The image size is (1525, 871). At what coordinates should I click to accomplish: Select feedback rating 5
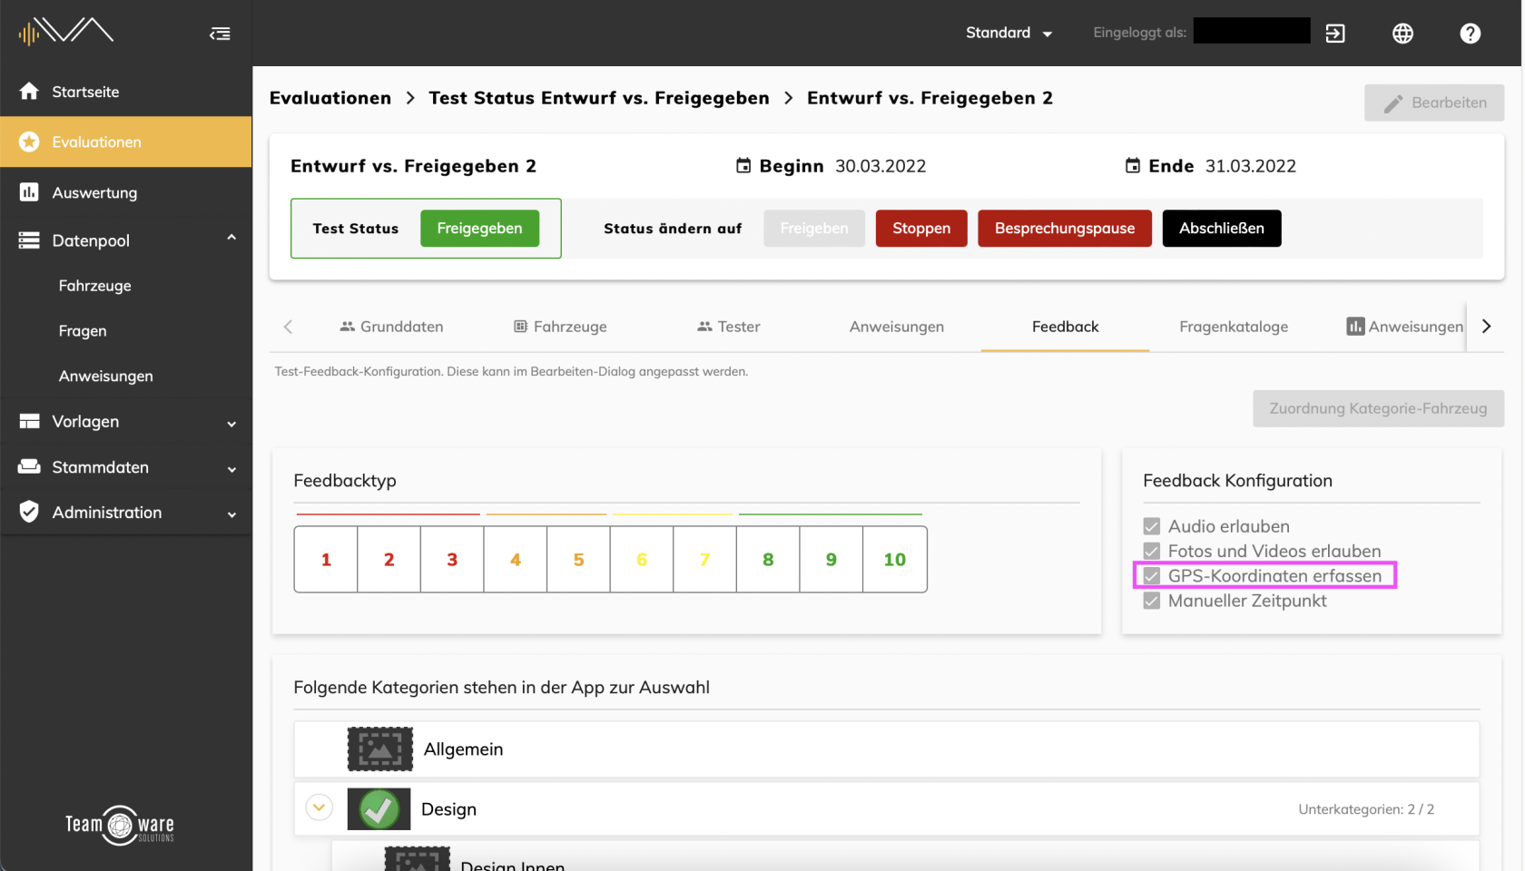click(578, 560)
